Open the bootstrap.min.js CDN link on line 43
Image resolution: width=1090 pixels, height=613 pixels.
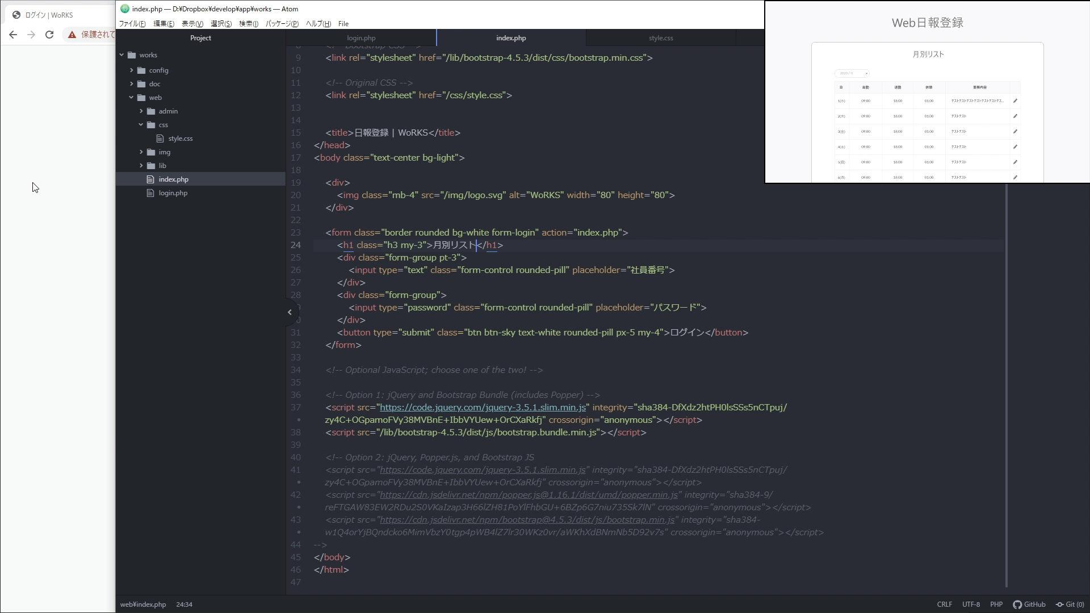527,520
